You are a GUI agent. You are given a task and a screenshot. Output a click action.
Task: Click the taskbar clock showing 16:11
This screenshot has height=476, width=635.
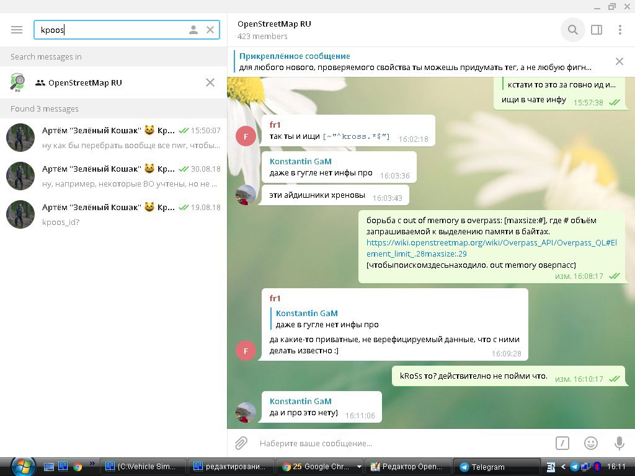pyautogui.click(x=616, y=467)
